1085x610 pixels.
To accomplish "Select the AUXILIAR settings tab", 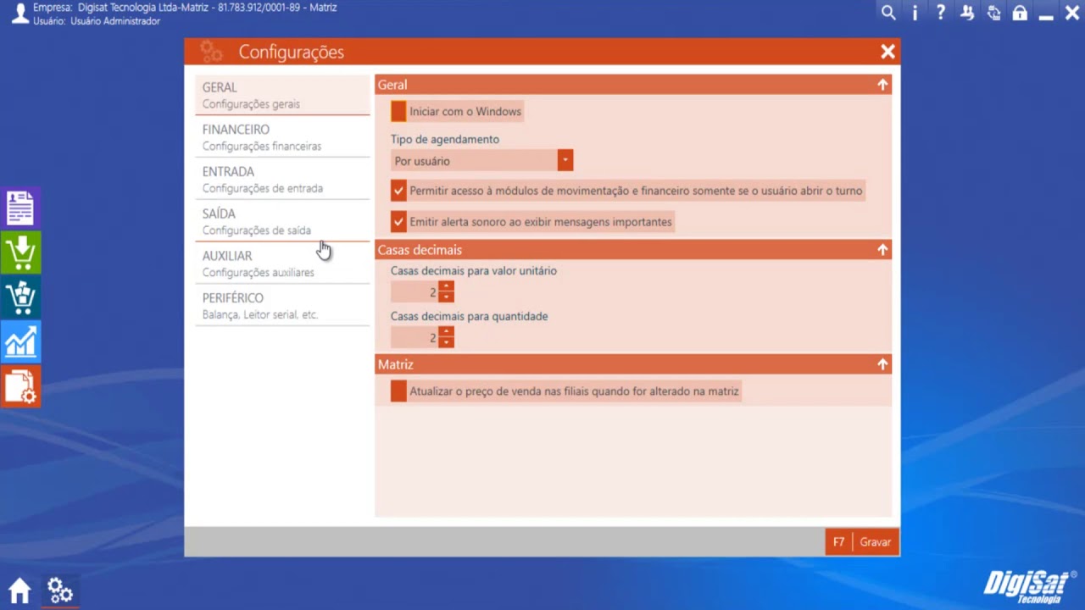I will (282, 263).
